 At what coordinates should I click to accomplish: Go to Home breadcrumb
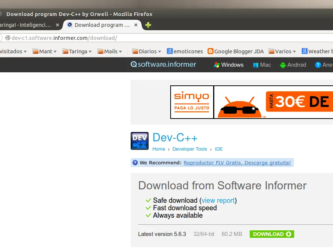point(159,149)
